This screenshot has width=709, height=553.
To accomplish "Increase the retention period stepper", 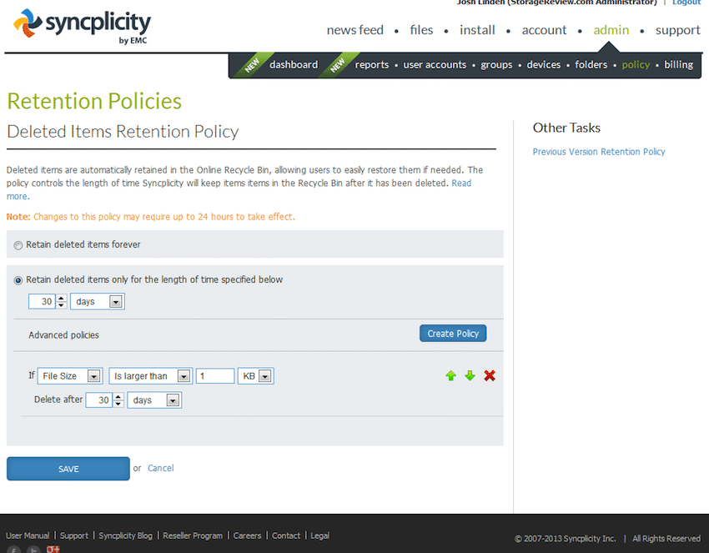I will pyautogui.click(x=62, y=298).
